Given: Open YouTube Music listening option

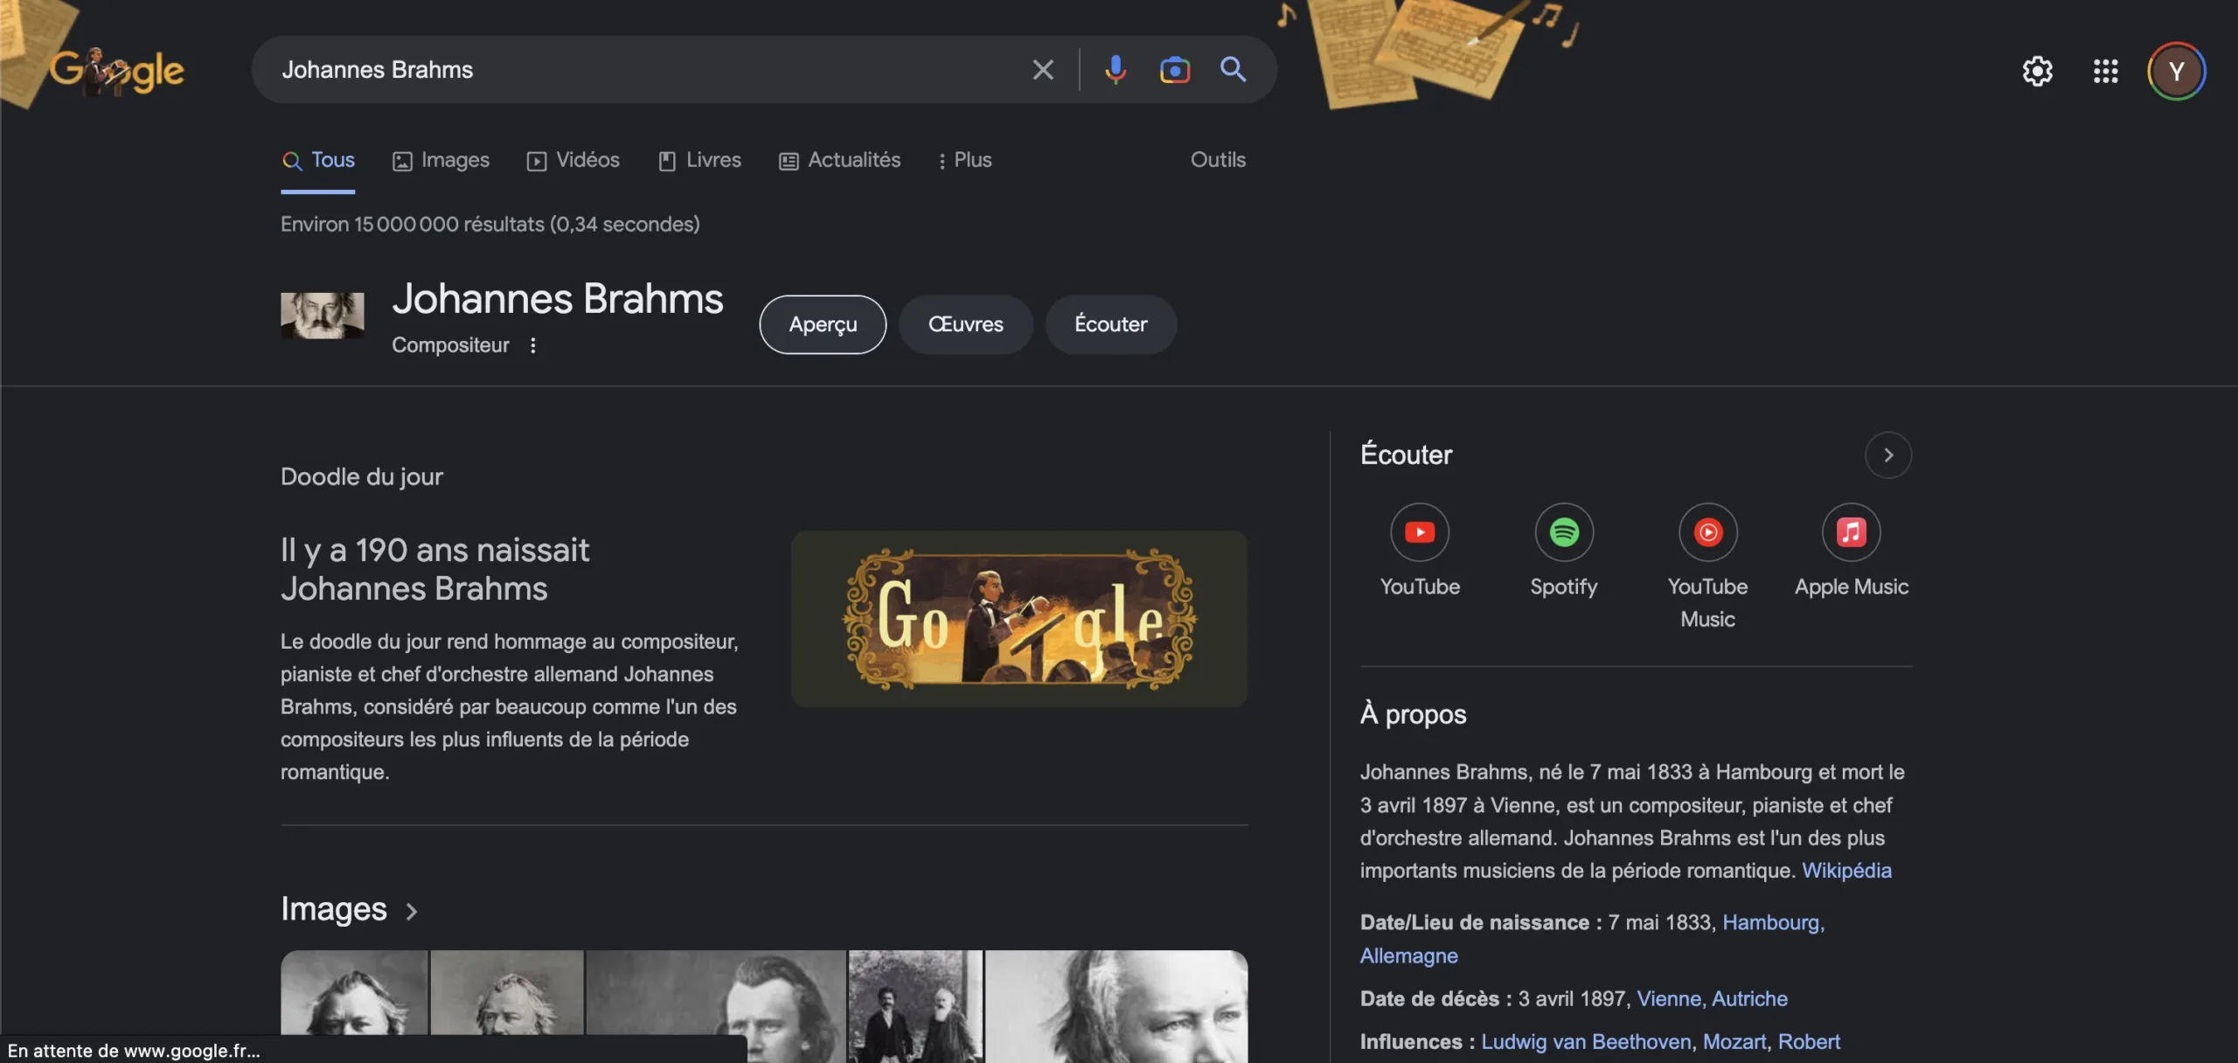Looking at the screenshot, I should [1706, 532].
